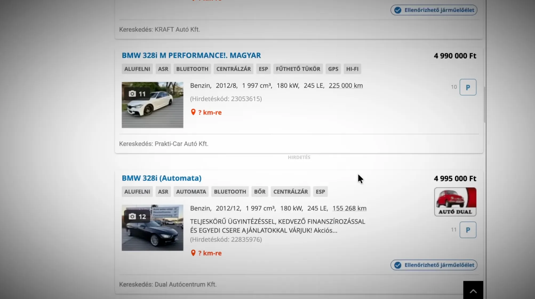Click the ESP tag on the Automata listing
This screenshot has width=535, height=299.
pos(320,192)
